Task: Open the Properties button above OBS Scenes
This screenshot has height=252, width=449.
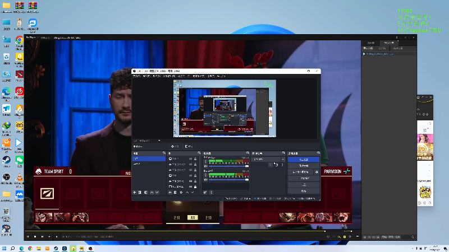Action: pos(175,147)
